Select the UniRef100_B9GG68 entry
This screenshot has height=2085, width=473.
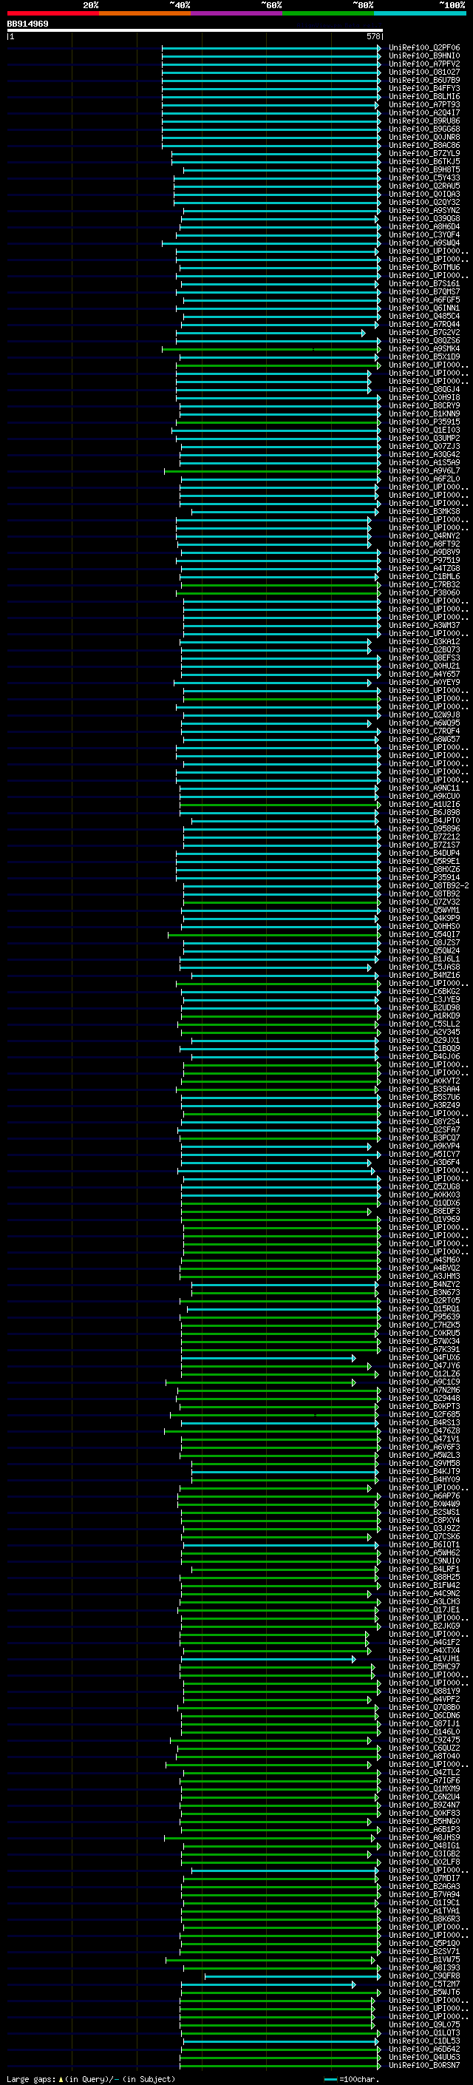424,129
